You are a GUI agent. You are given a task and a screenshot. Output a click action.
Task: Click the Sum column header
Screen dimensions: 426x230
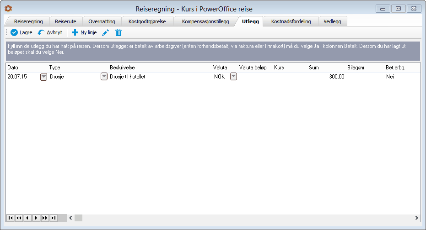tap(314, 68)
